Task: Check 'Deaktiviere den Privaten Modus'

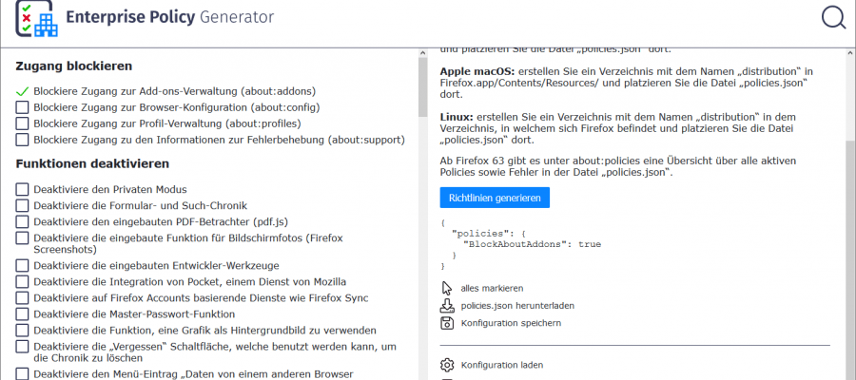Action: [x=23, y=190]
